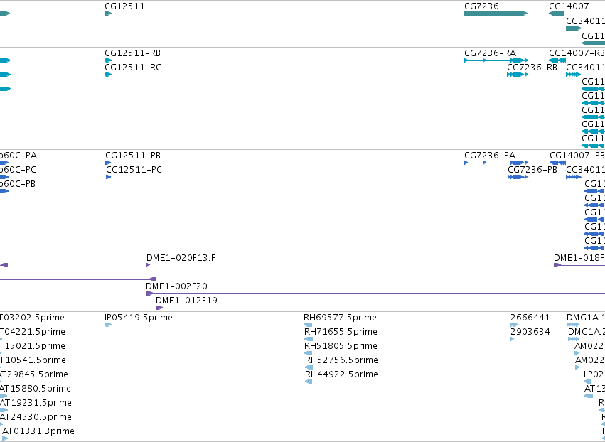The image size is (605, 442).
Task: Open transcript CG7236-RB
Action: [x=532, y=67]
